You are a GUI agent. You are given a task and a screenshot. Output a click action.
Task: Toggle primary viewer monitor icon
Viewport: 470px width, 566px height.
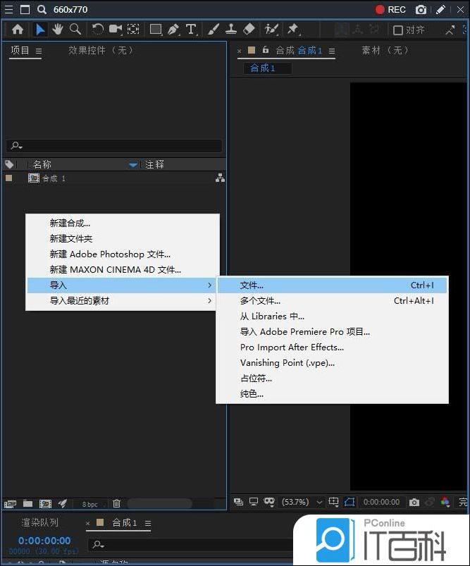254,502
